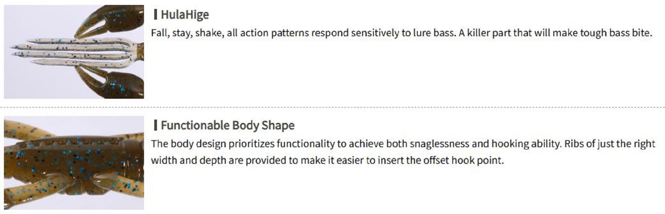Click the phrase "lure bass"
665x214 pixels.
434,33
